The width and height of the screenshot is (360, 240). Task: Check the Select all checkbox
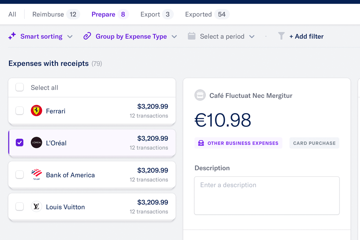(x=19, y=87)
